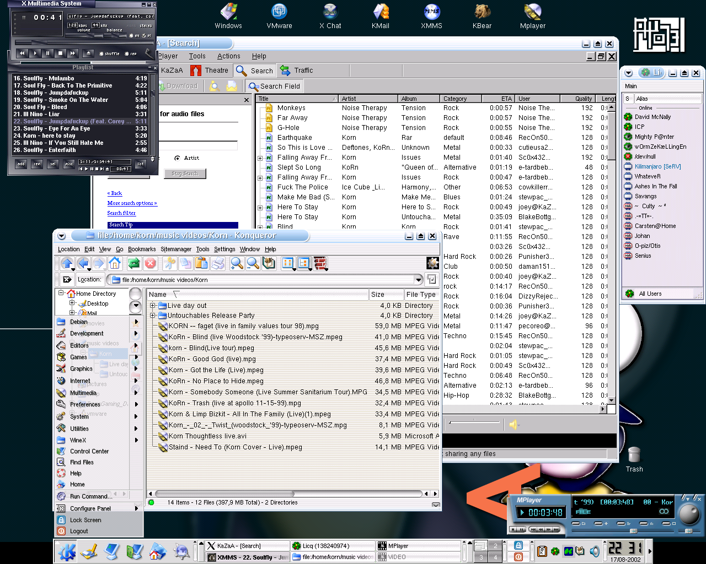
Task: Open Home folder via Konqueror toolbar icon
Action: point(115,263)
